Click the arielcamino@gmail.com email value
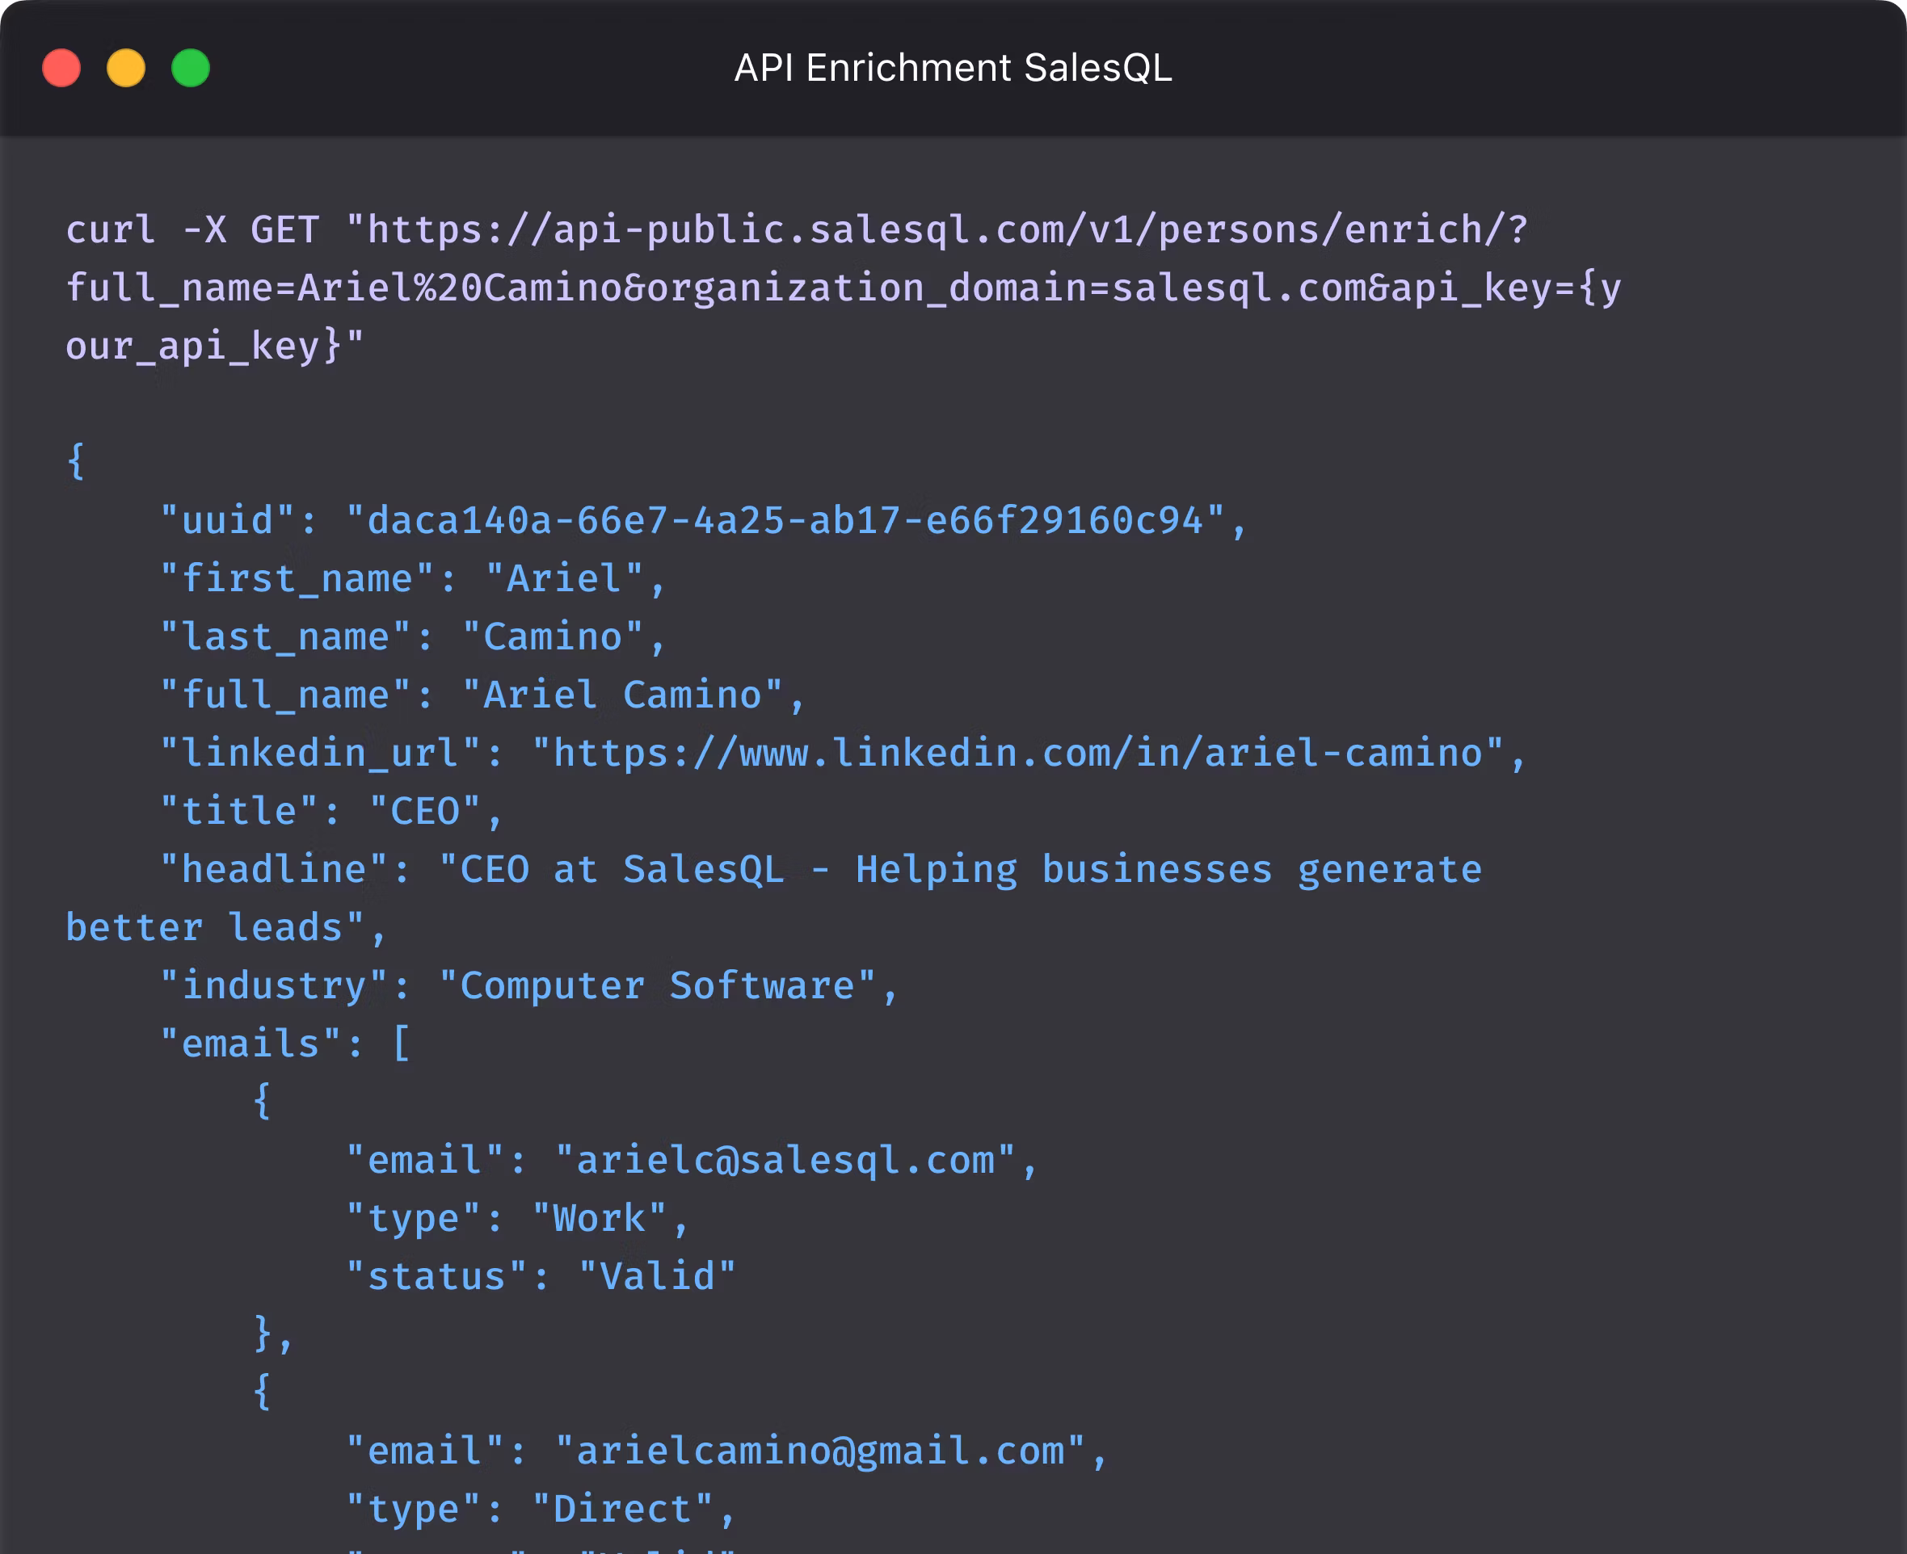1907x1554 pixels. pyautogui.click(x=820, y=1451)
